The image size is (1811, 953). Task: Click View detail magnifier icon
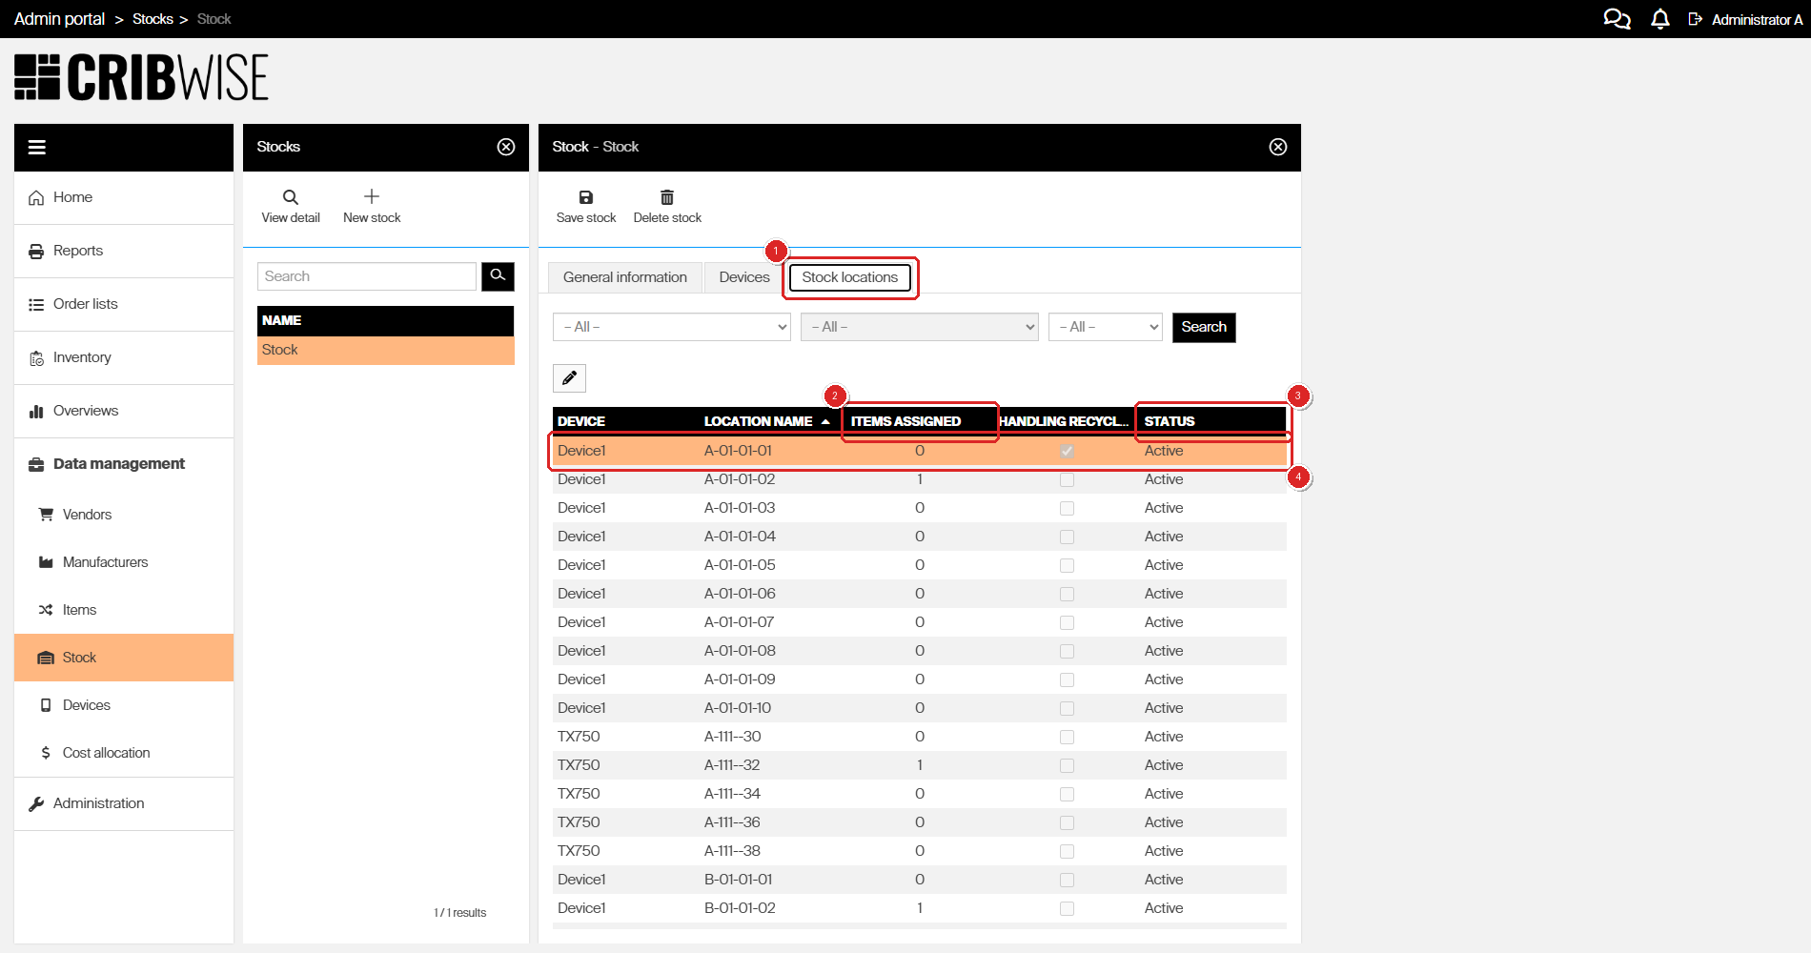pos(291,197)
